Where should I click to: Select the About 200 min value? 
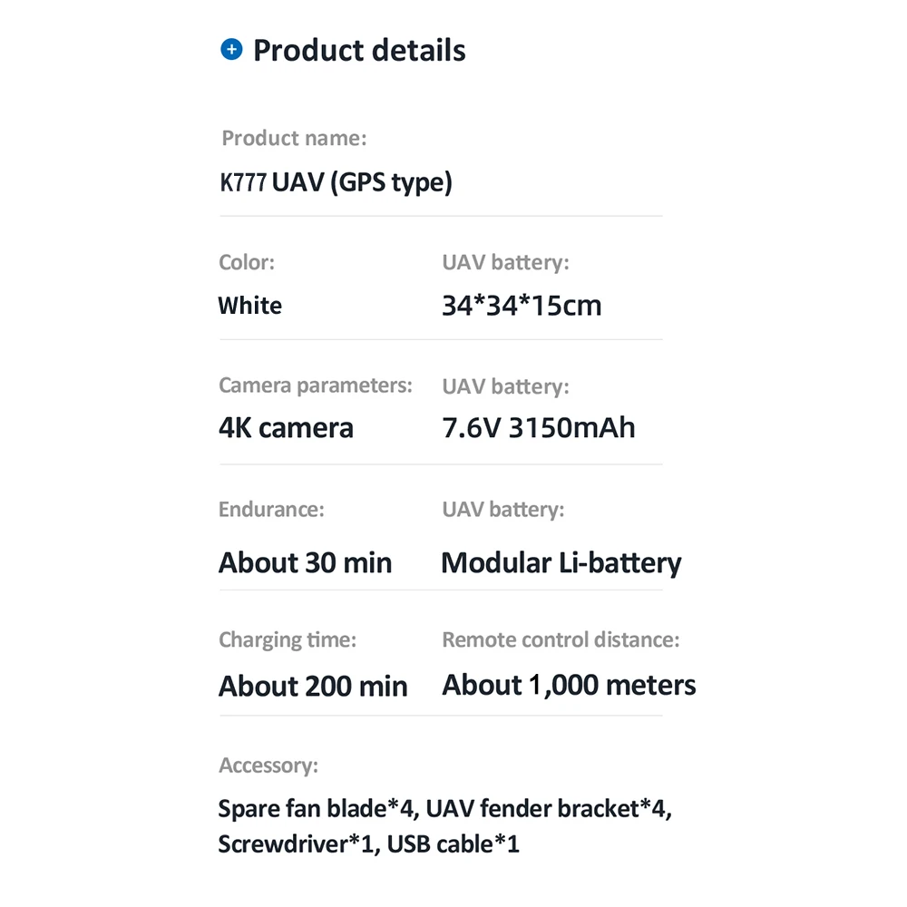313,686
